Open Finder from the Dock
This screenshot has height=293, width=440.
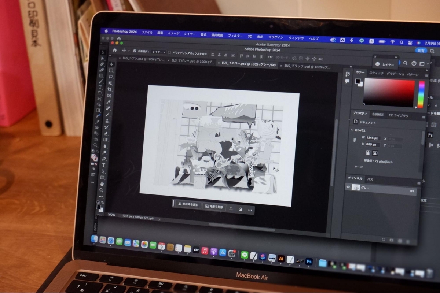click(x=94, y=239)
